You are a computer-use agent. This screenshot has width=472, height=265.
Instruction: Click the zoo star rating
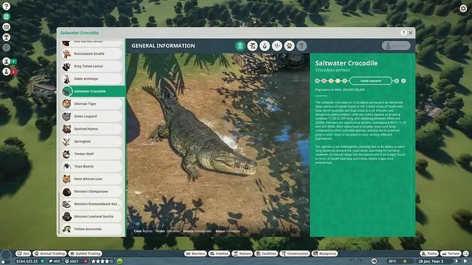click(102, 261)
